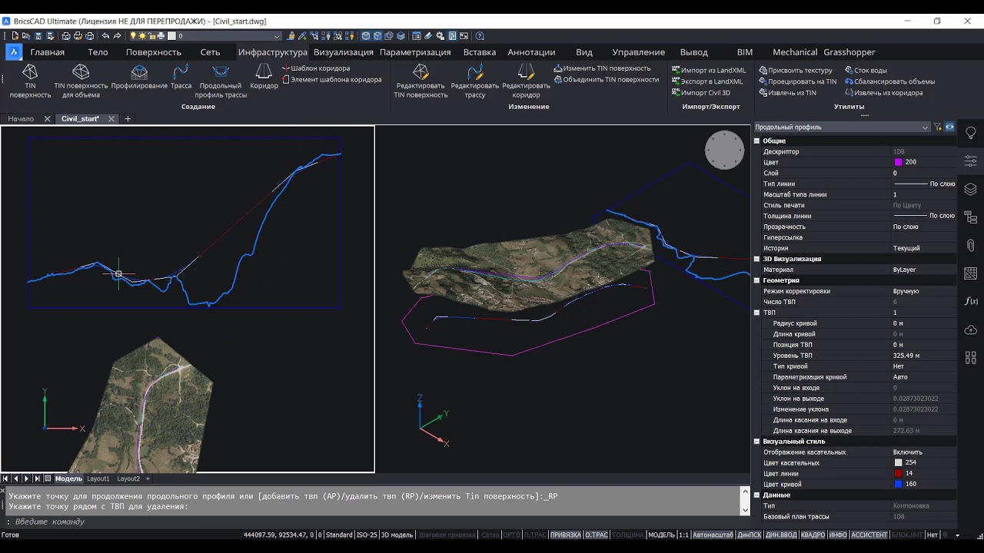Collapse the 3D Визуализация section
The width and height of the screenshot is (984, 553).
(756, 259)
